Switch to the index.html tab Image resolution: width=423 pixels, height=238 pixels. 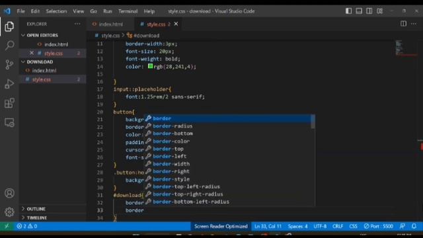click(110, 24)
